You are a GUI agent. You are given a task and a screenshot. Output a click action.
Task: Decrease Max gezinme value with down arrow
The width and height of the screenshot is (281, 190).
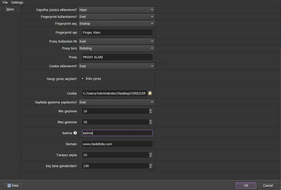tap(151, 124)
